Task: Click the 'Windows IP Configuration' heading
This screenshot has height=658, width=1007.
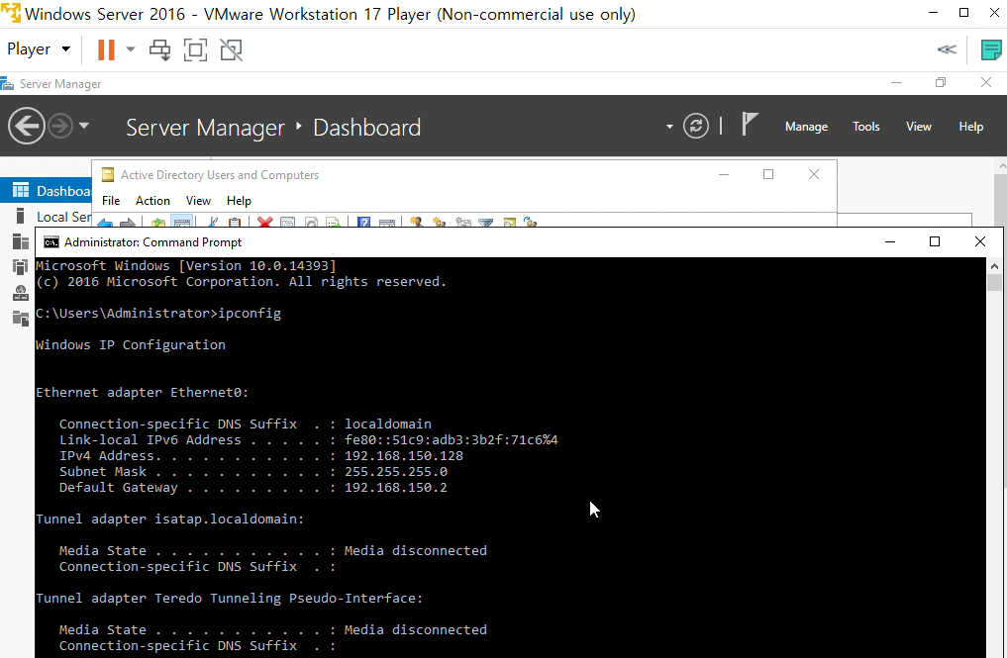Action: [x=131, y=344]
